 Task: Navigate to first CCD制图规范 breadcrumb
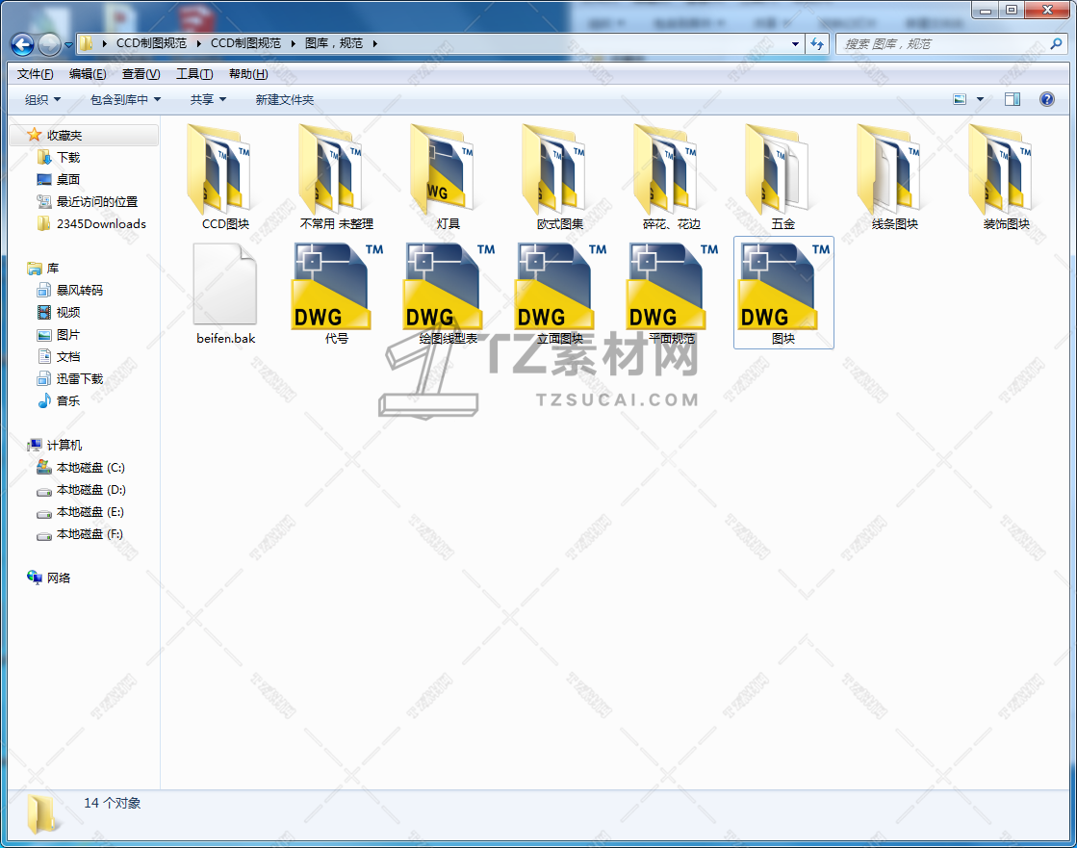(x=151, y=43)
